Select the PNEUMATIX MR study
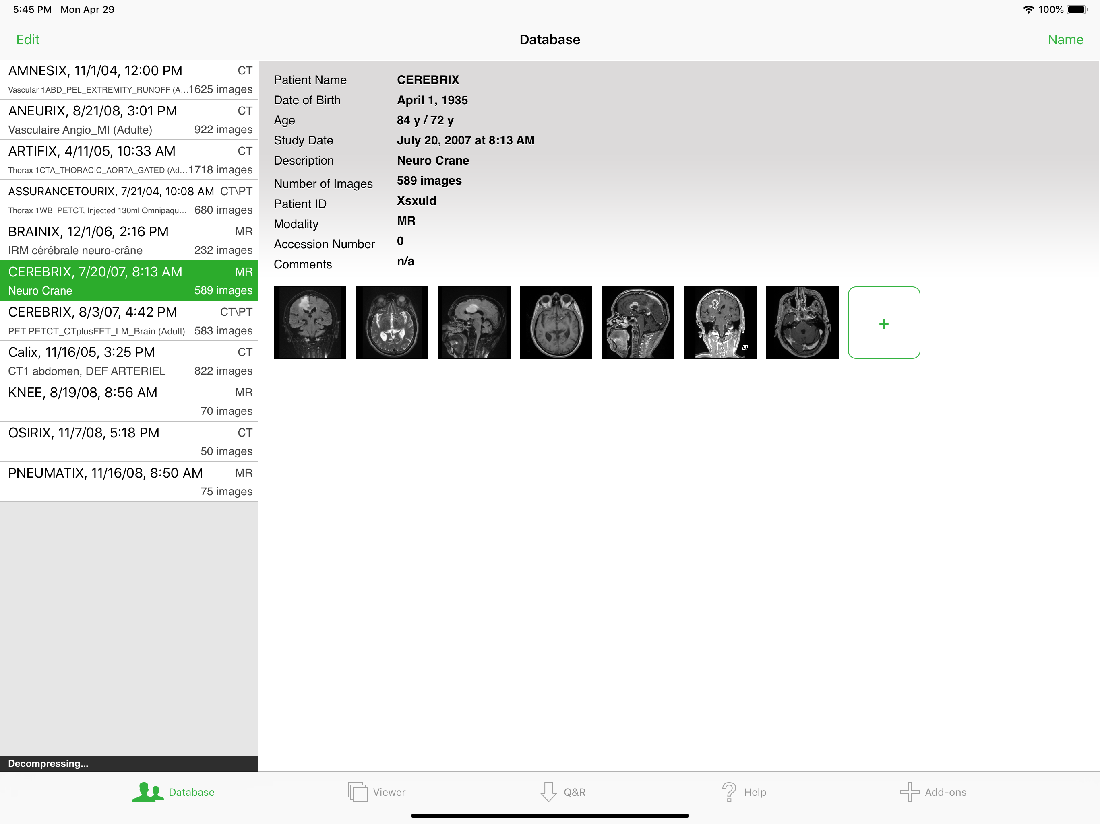The image size is (1100, 824). [129, 482]
